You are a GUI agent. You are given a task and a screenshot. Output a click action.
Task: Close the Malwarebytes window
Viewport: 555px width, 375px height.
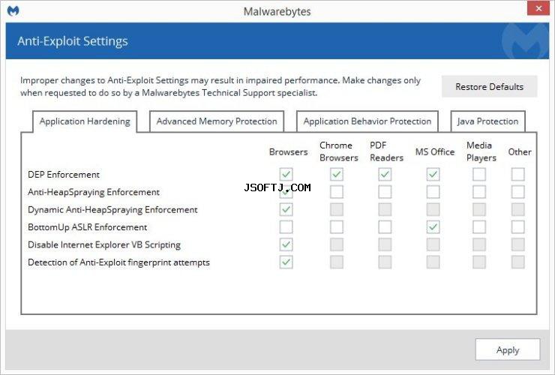pyautogui.click(x=538, y=8)
